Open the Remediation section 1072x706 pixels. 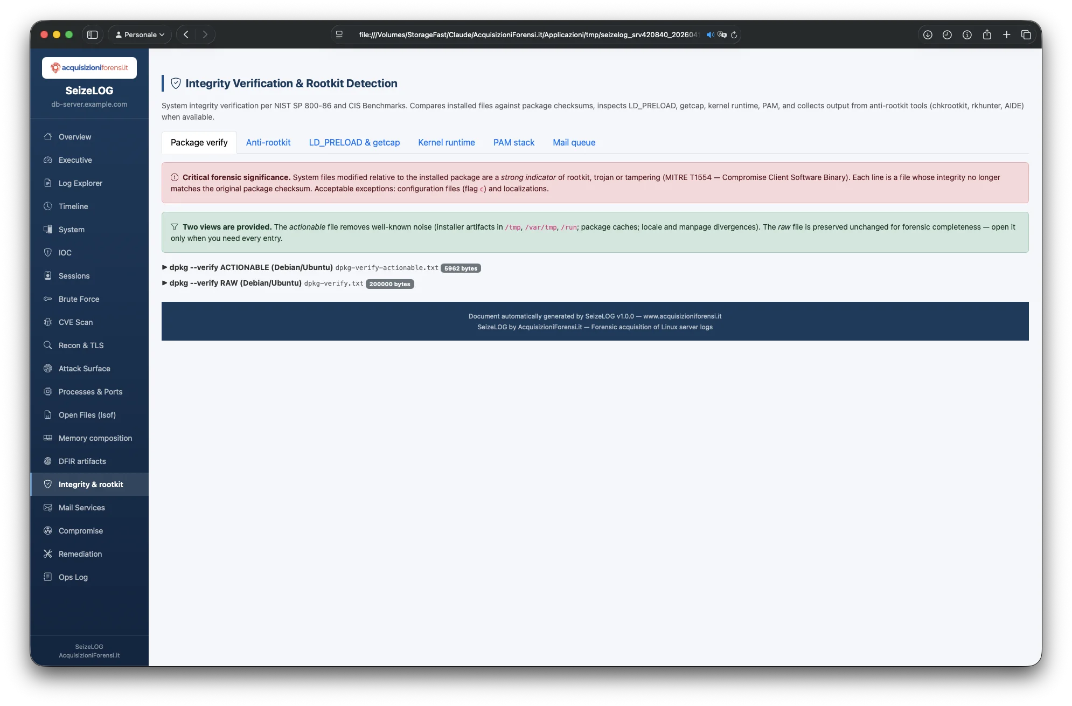pyautogui.click(x=80, y=553)
